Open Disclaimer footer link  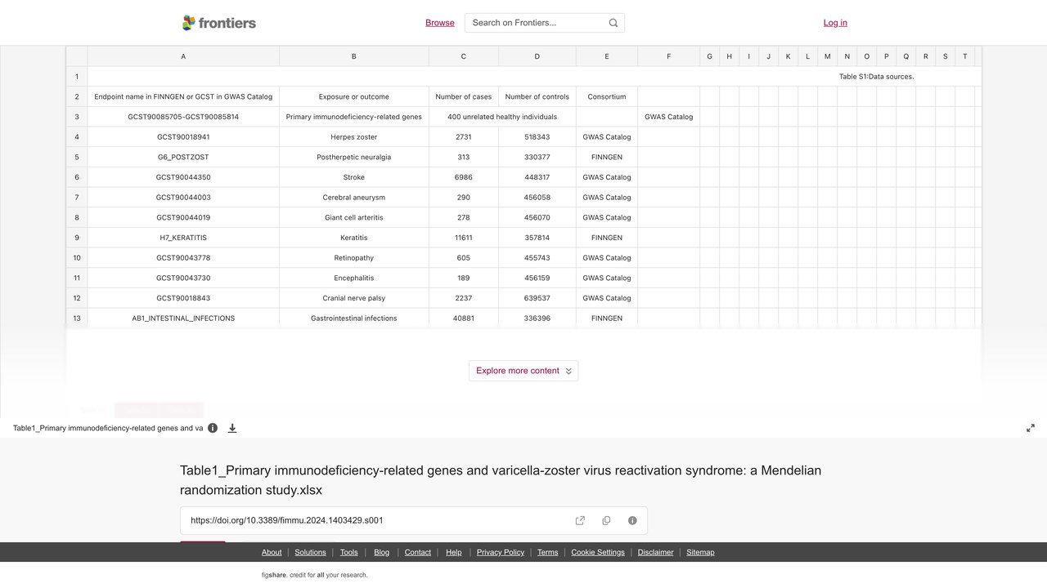pyautogui.click(x=656, y=552)
